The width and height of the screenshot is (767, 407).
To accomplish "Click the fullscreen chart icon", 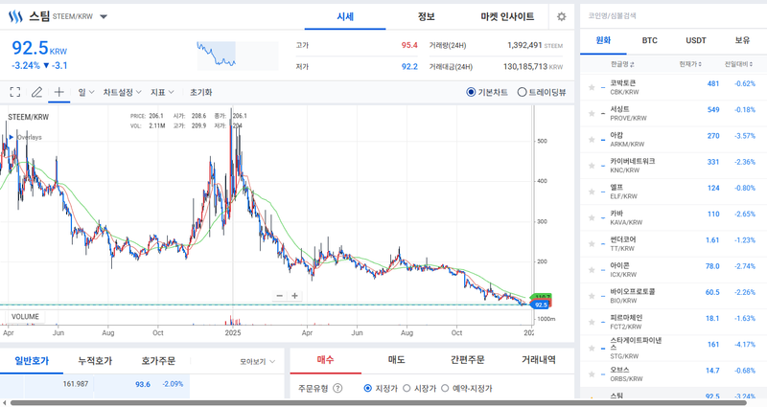I will (x=14, y=93).
